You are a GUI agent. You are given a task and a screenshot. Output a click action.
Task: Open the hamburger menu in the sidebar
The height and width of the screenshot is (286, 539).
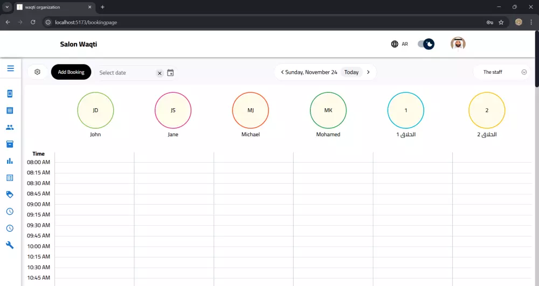pos(11,68)
